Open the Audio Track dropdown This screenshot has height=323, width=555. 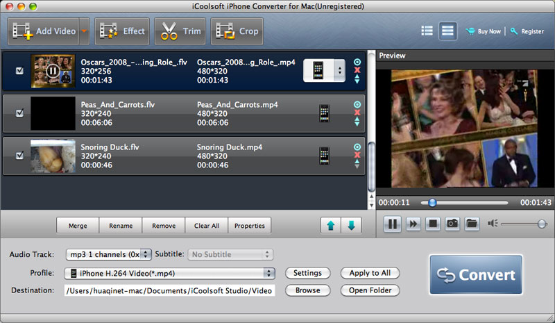[108, 254]
